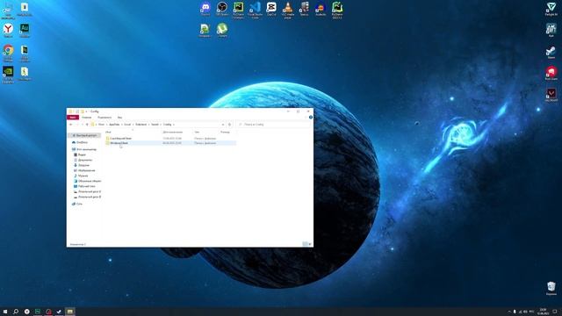Open the red Riot Client desktop icon
Viewport: 562px width, 316px height.
point(551,72)
